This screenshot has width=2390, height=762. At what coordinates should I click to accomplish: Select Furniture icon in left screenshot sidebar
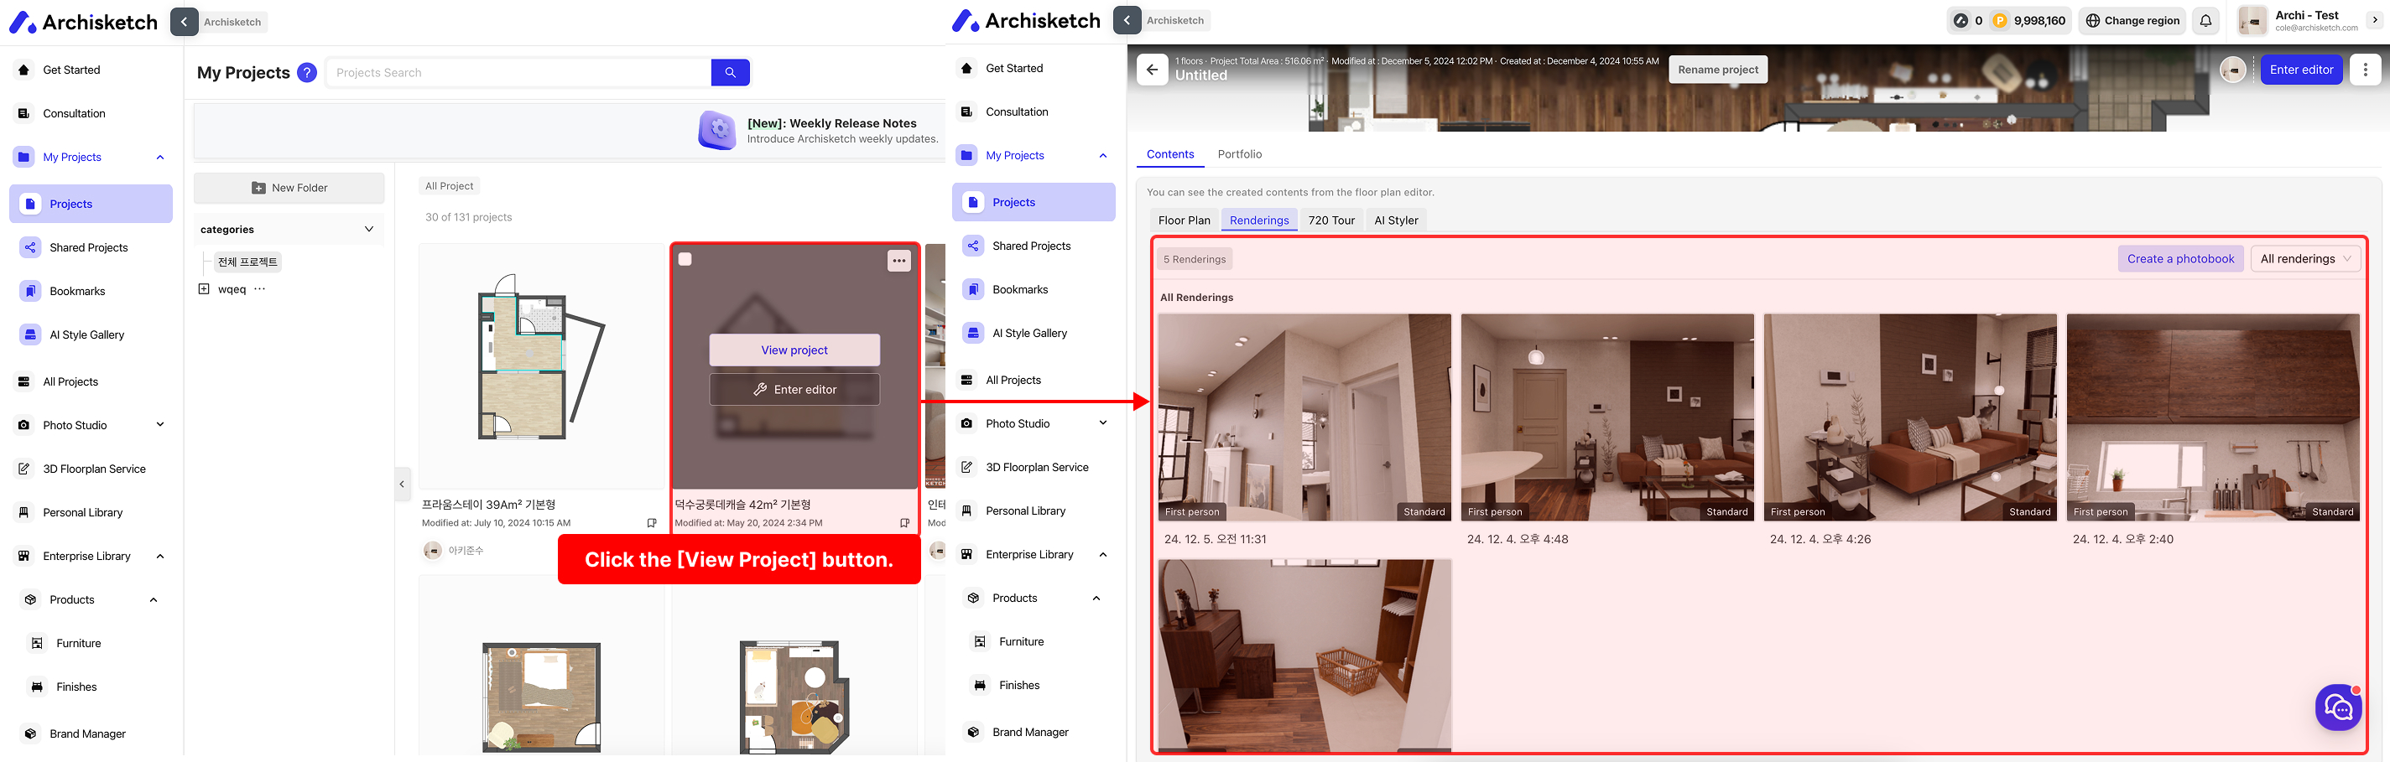37,643
